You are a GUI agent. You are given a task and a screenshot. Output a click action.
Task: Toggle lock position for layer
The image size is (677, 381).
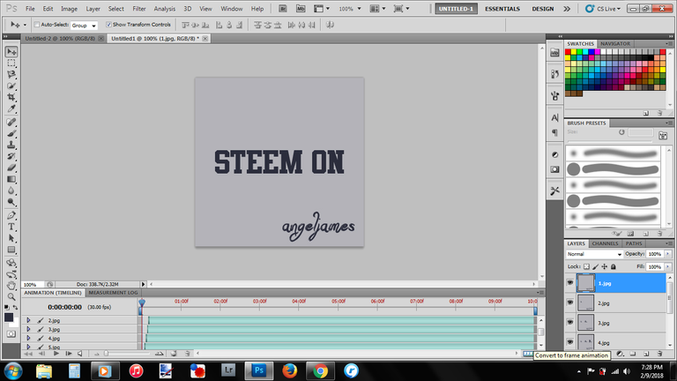(x=605, y=266)
